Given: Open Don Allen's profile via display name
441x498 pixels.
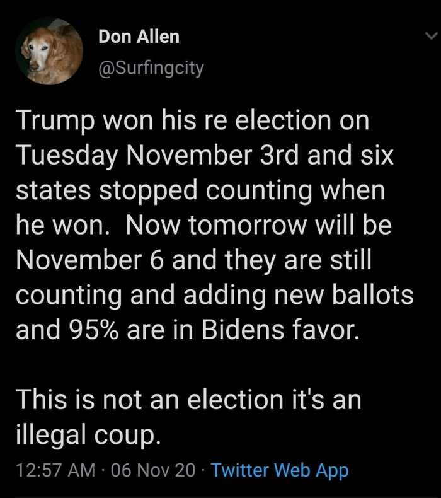Looking at the screenshot, I should [139, 37].
